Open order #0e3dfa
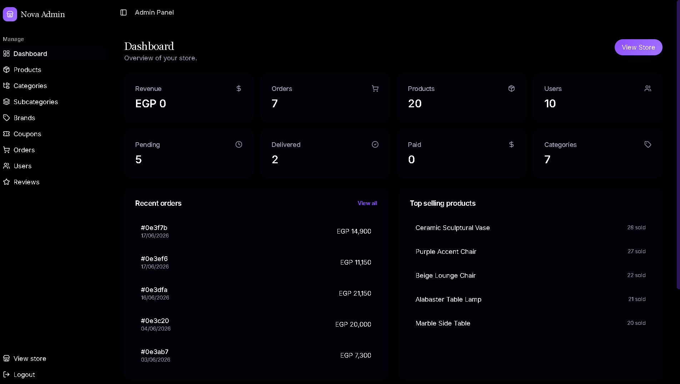The height and width of the screenshot is (384, 680). click(x=256, y=293)
